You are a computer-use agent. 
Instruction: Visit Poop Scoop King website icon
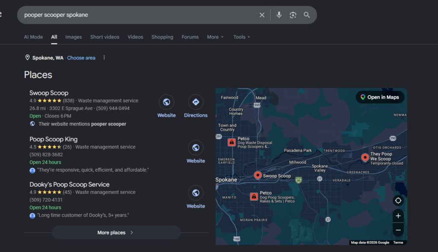(196, 148)
